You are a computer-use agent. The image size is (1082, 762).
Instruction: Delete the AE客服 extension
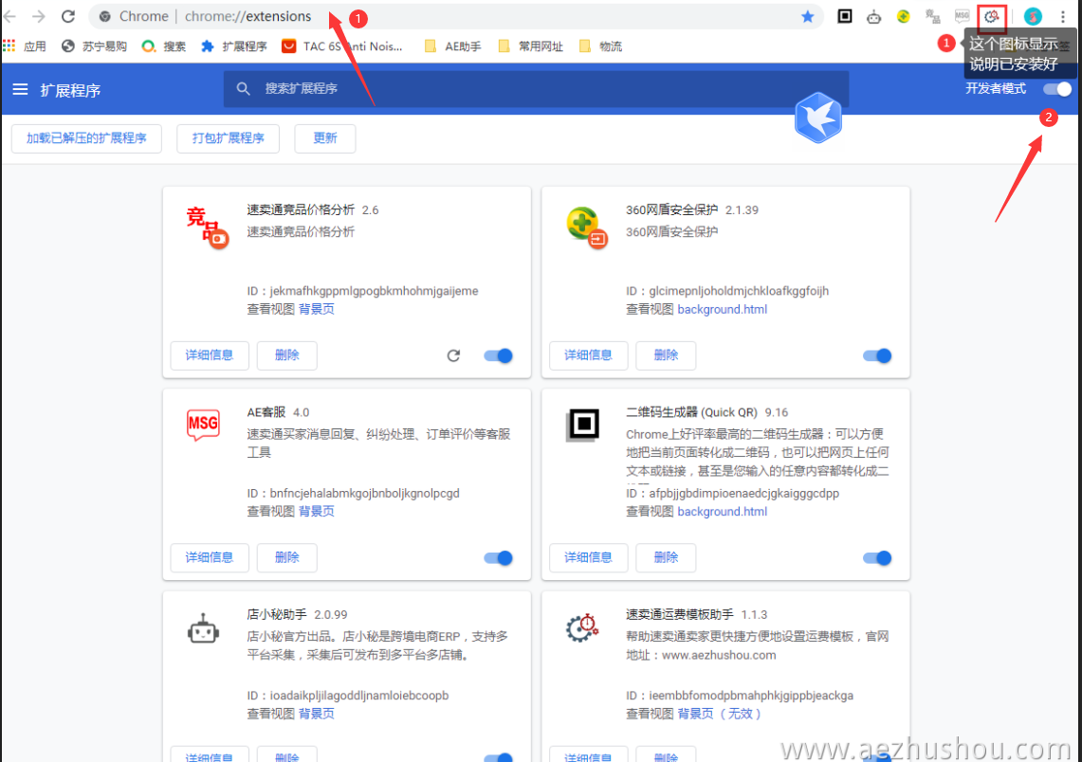[287, 557]
